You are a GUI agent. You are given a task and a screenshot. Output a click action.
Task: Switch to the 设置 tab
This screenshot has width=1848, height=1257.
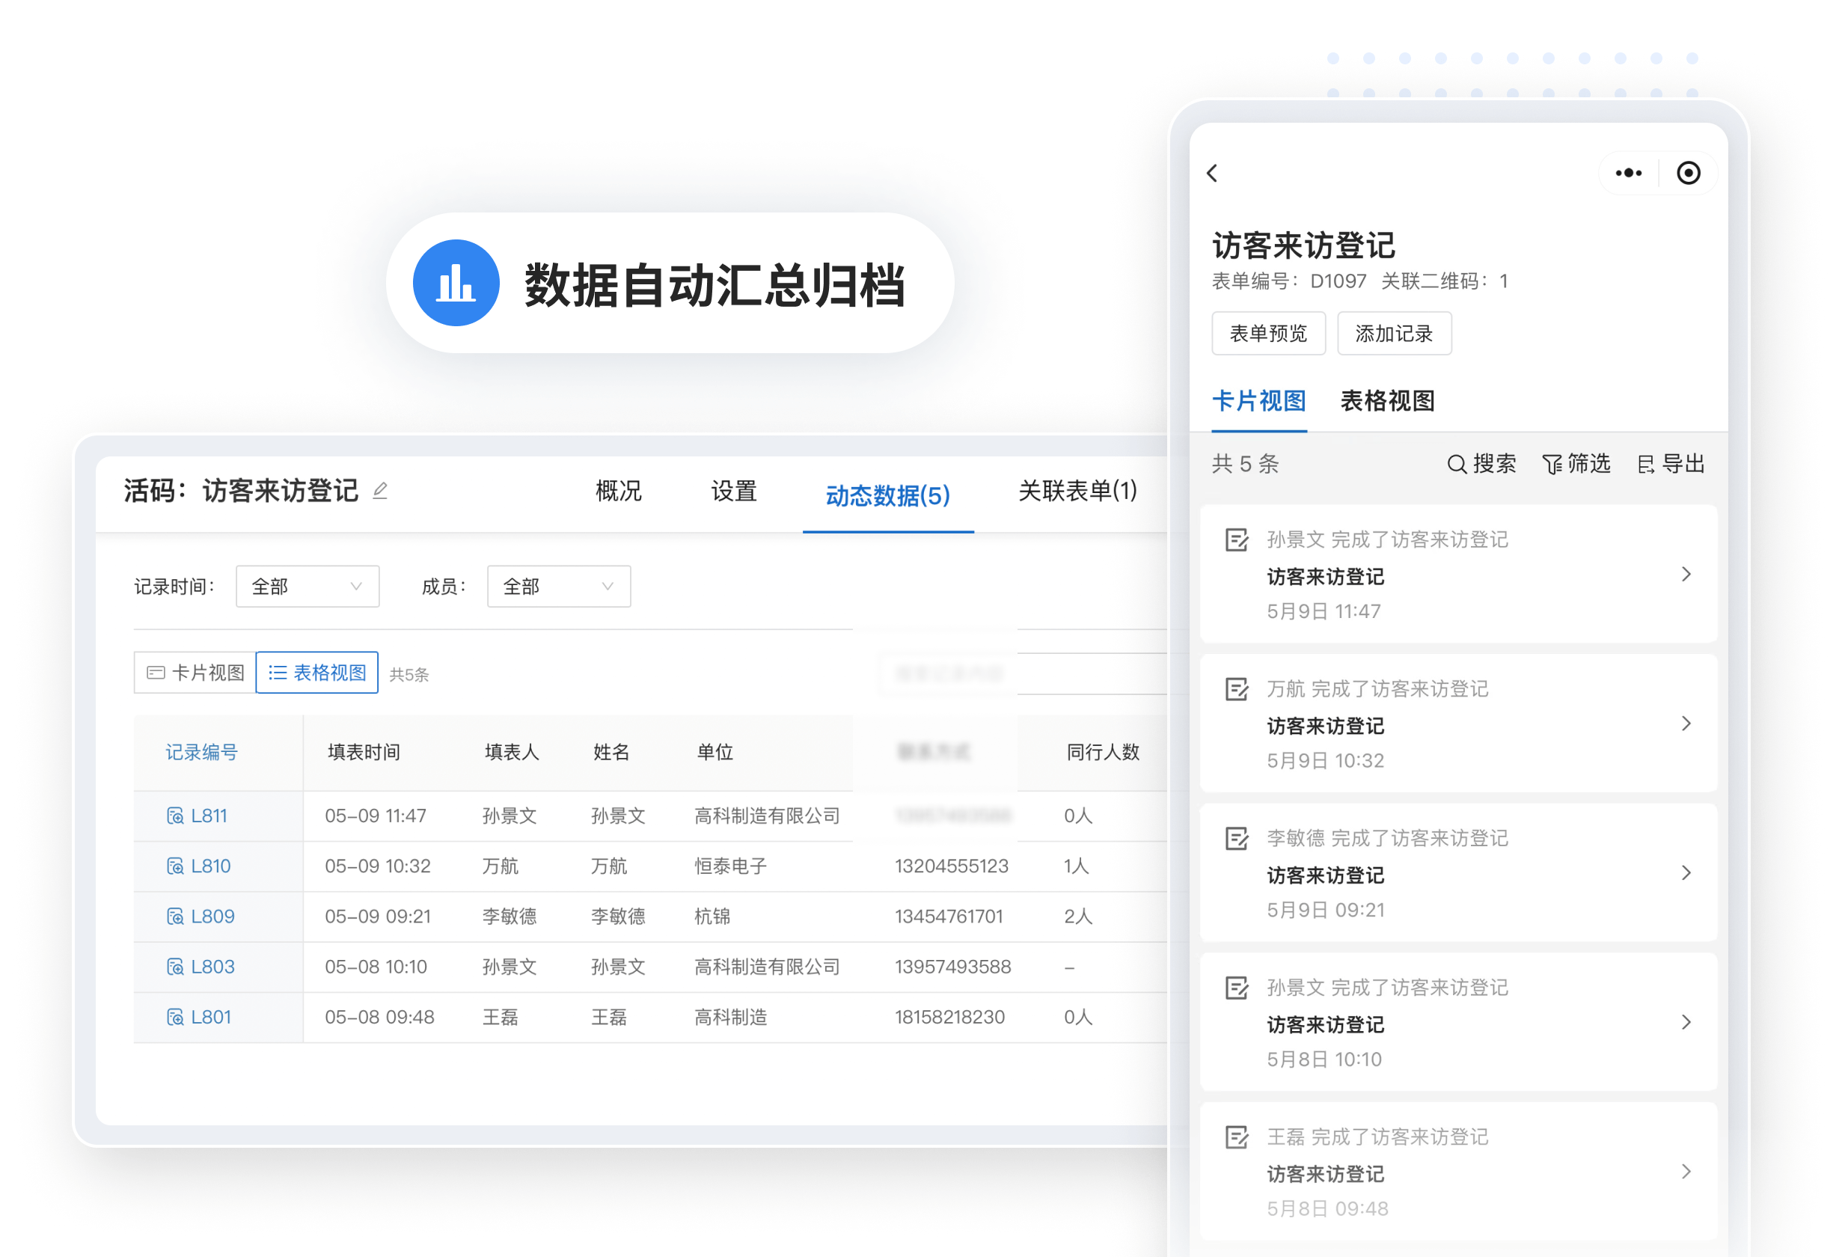pyautogui.click(x=733, y=492)
